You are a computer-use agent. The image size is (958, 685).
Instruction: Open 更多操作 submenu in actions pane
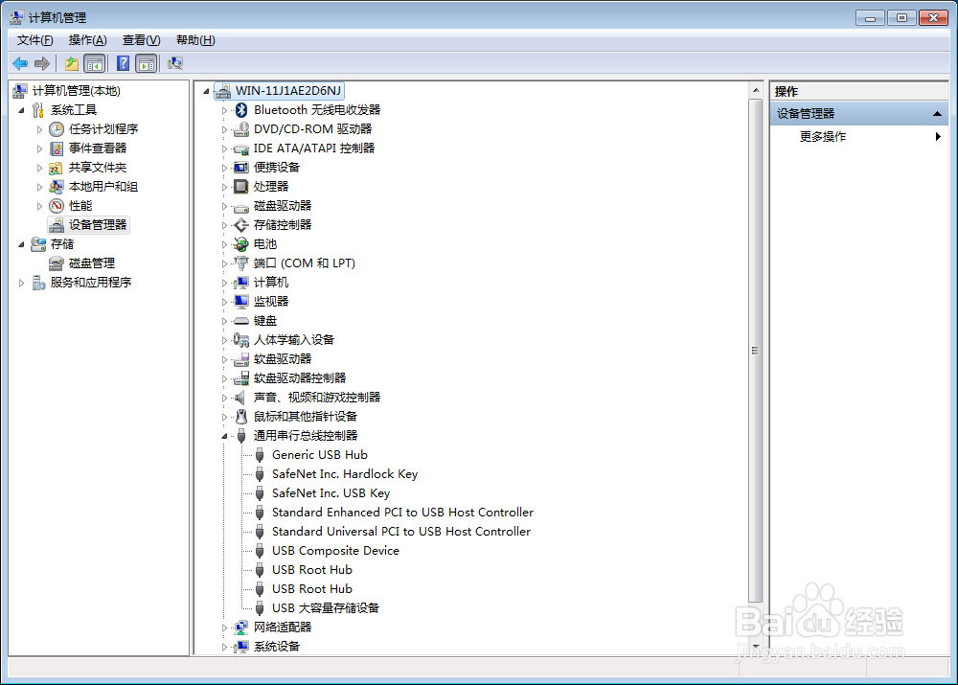(x=859, y=137)
